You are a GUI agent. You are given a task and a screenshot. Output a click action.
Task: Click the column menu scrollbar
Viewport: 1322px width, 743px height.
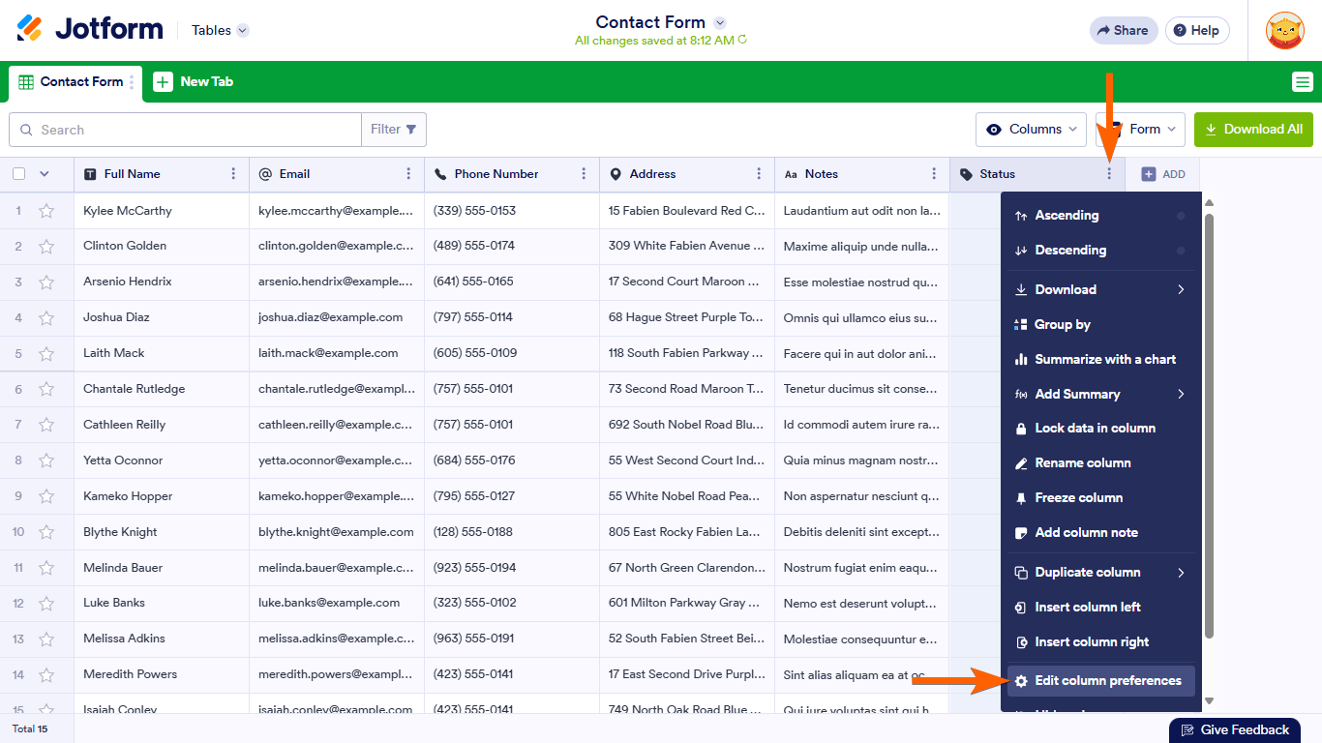coord(1209,426)
